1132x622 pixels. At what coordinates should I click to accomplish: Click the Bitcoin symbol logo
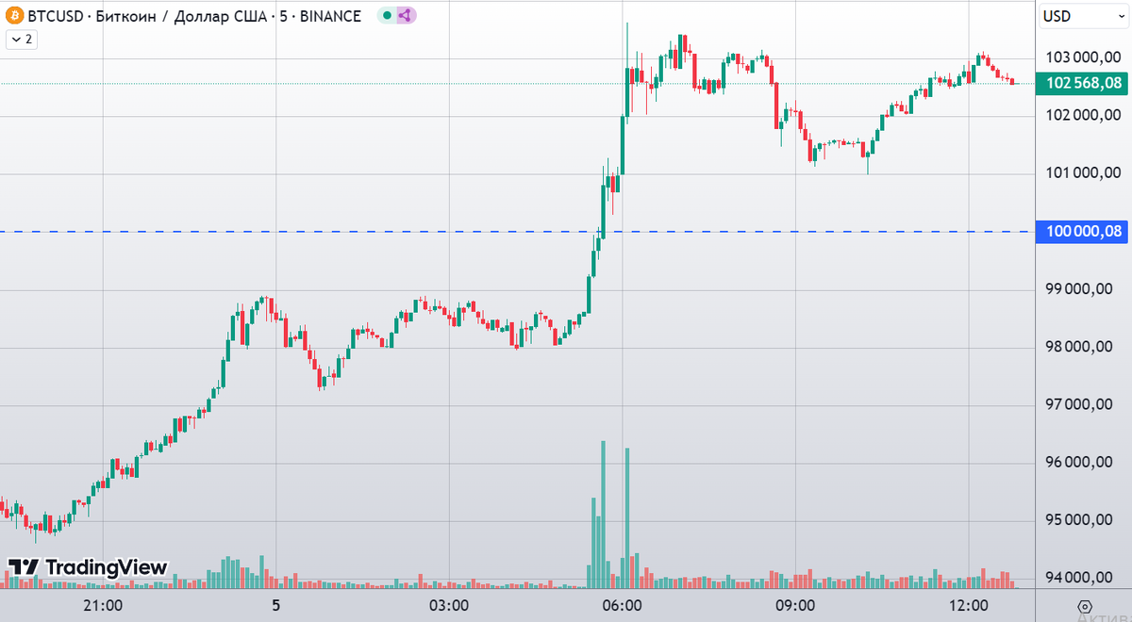tap(13, 16)
